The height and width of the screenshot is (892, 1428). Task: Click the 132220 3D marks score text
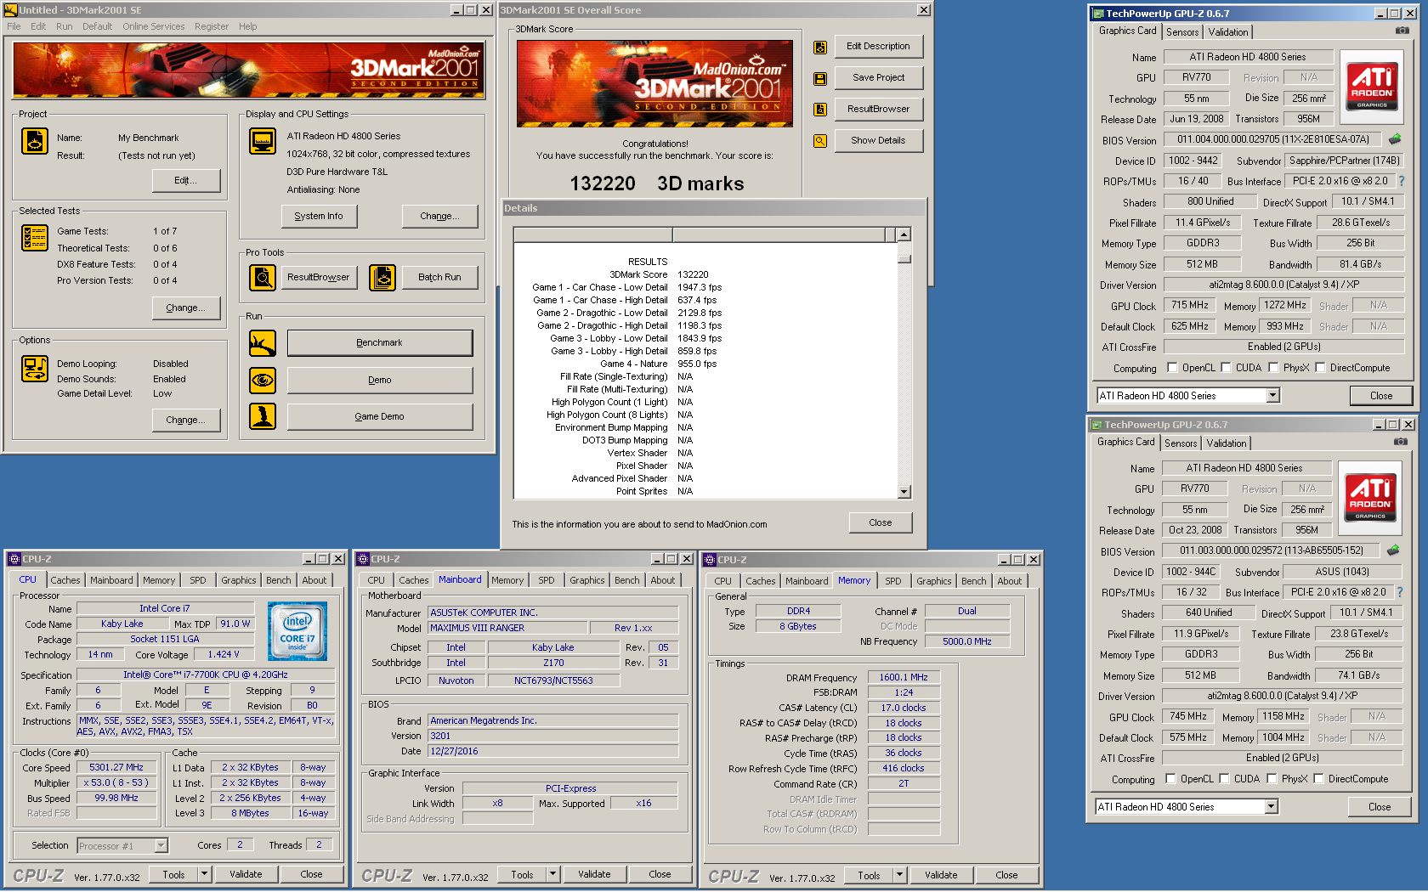(656, 183)
